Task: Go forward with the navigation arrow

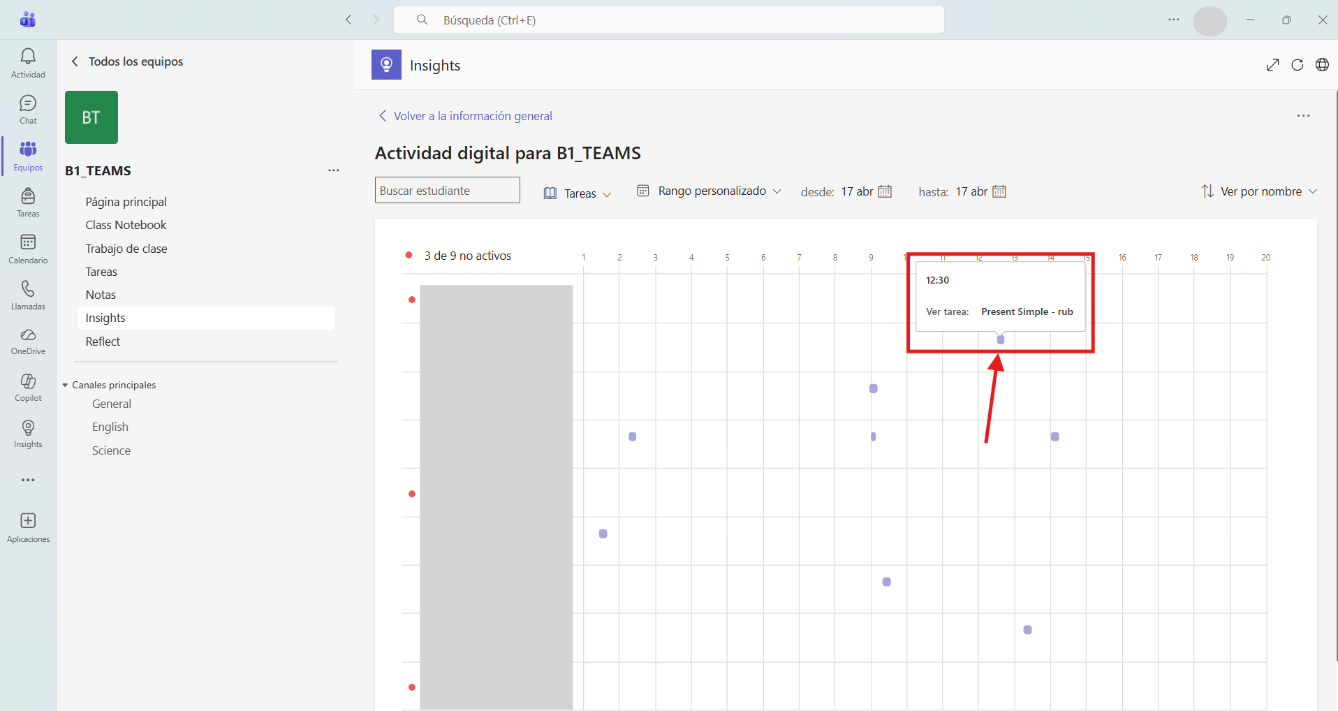Action: pos(376,20)
